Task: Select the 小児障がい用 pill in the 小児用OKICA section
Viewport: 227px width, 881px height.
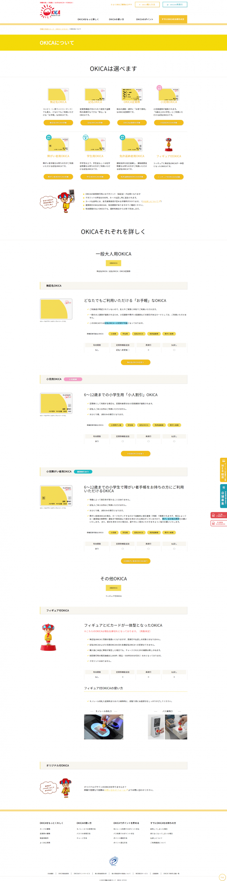Action: (116, 425)
